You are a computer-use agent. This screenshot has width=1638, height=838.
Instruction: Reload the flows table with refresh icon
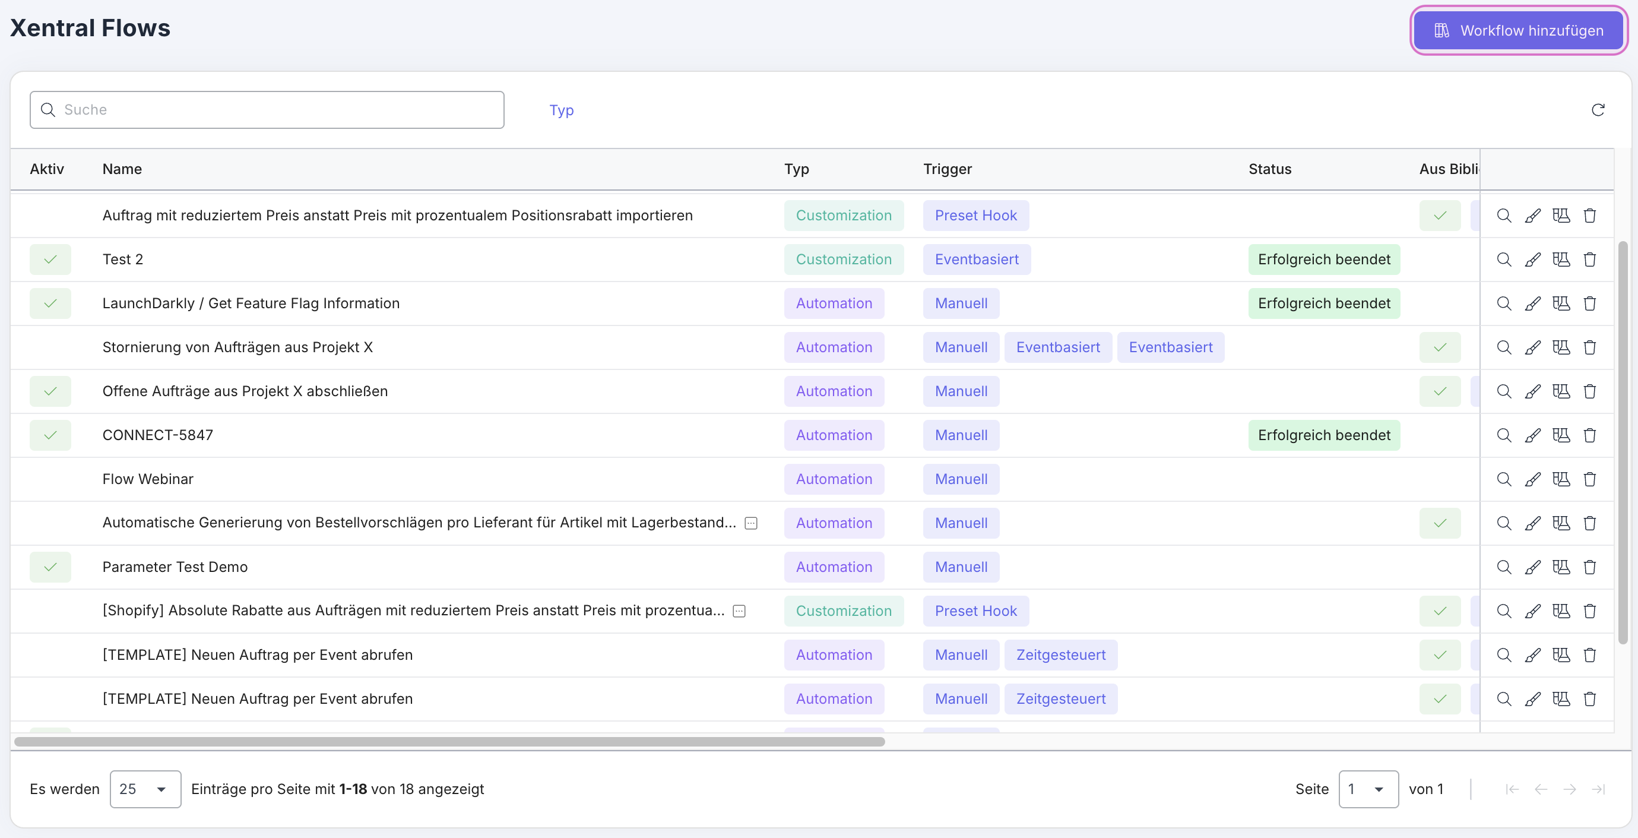(x=1598, y=110)
